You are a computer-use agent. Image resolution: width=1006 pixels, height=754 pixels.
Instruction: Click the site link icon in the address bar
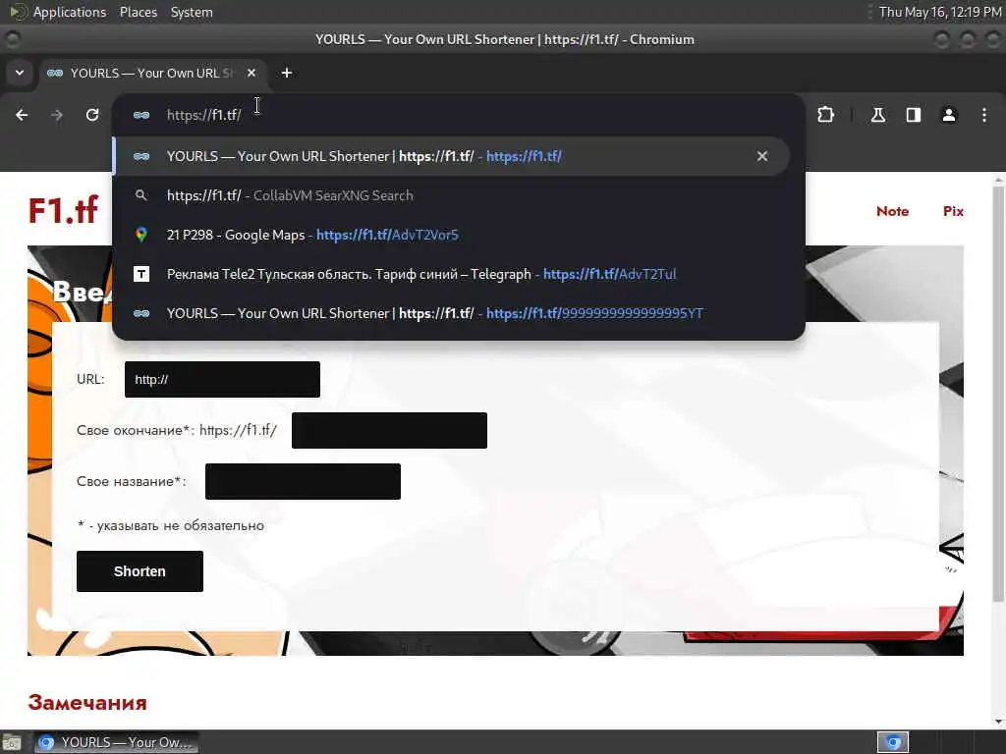[x=141, y=115]
